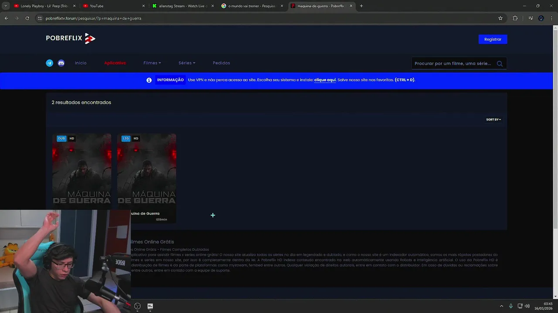This screenshot has width=558, height=313.
Task: Click the page vertical scrollbar
Action: pyautogui.click(x=556, y=130)
